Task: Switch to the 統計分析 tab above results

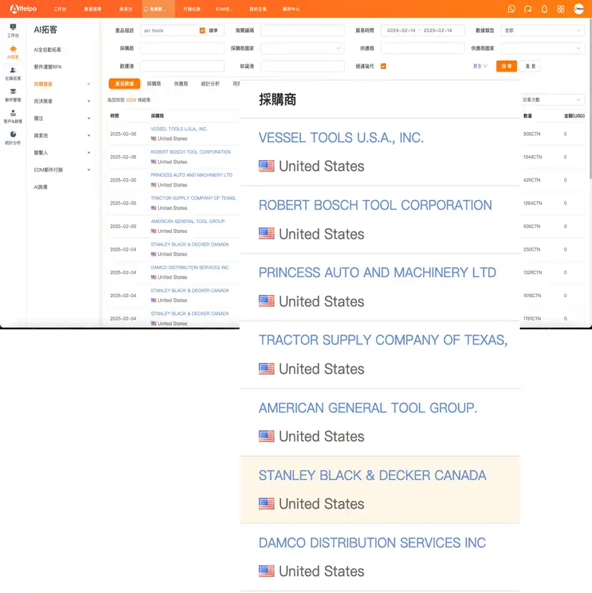Action: click(x=210, y=84)
